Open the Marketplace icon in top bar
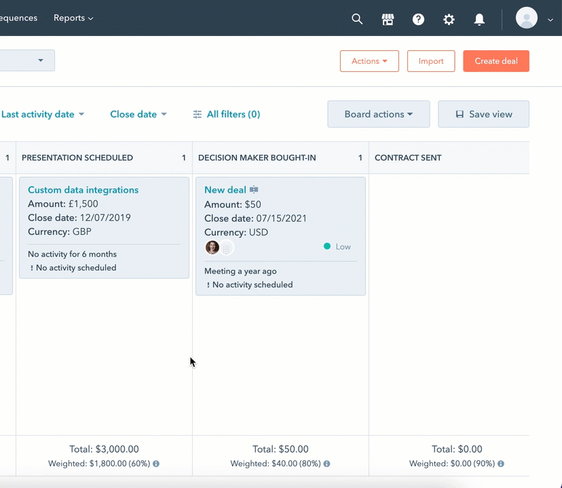 [388, 19]
